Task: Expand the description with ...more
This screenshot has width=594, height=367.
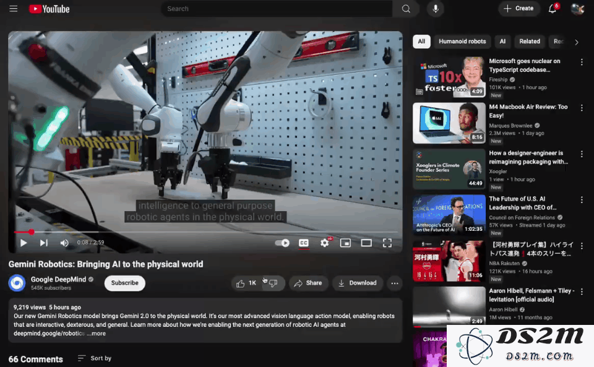Action: point(97,334)
